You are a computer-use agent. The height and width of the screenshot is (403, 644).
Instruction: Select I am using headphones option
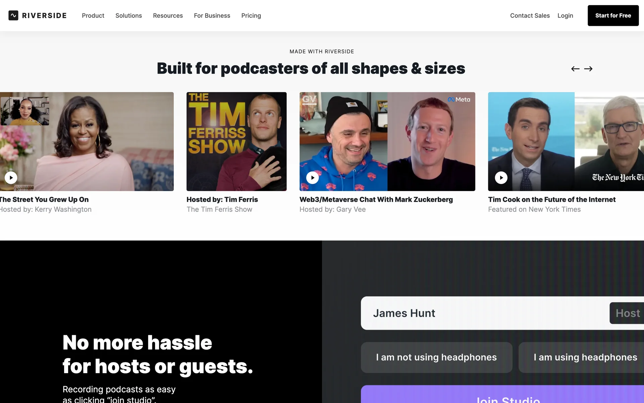click(581, 357)
